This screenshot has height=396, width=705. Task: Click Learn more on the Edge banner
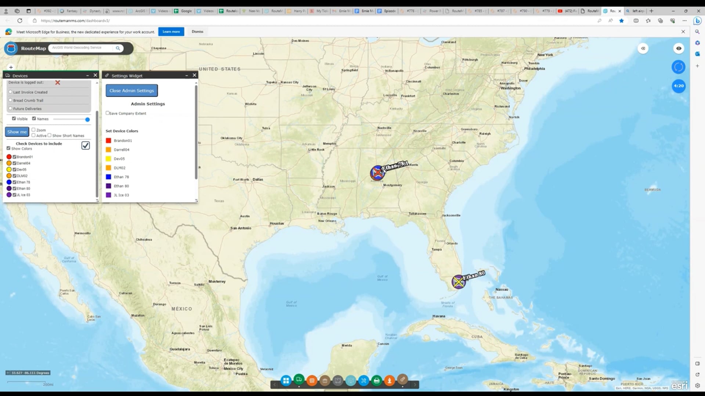tap(171, 32)
